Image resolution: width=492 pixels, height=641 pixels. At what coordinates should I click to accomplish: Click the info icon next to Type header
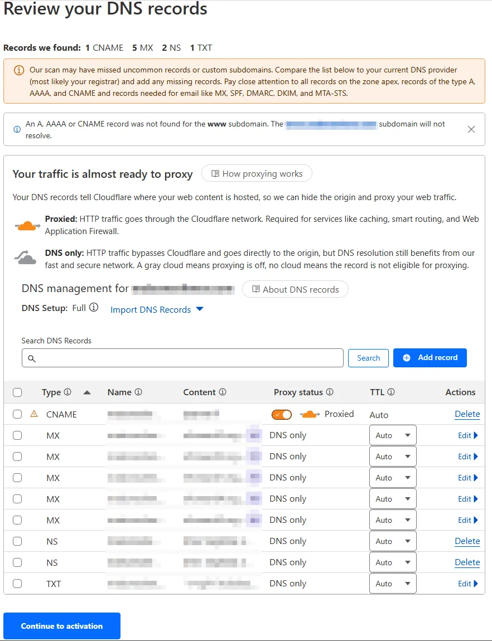pos(67,392)
